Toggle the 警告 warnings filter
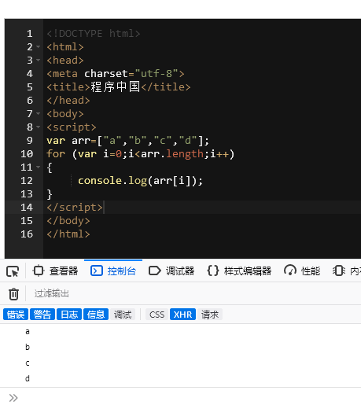Image resolution: width=361 pixels, height=416 pixels. [x=42, y=315]
